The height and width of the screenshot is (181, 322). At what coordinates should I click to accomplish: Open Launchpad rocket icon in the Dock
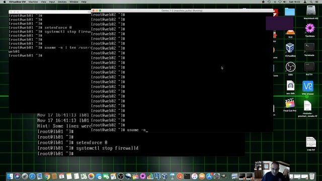(25, 176)
